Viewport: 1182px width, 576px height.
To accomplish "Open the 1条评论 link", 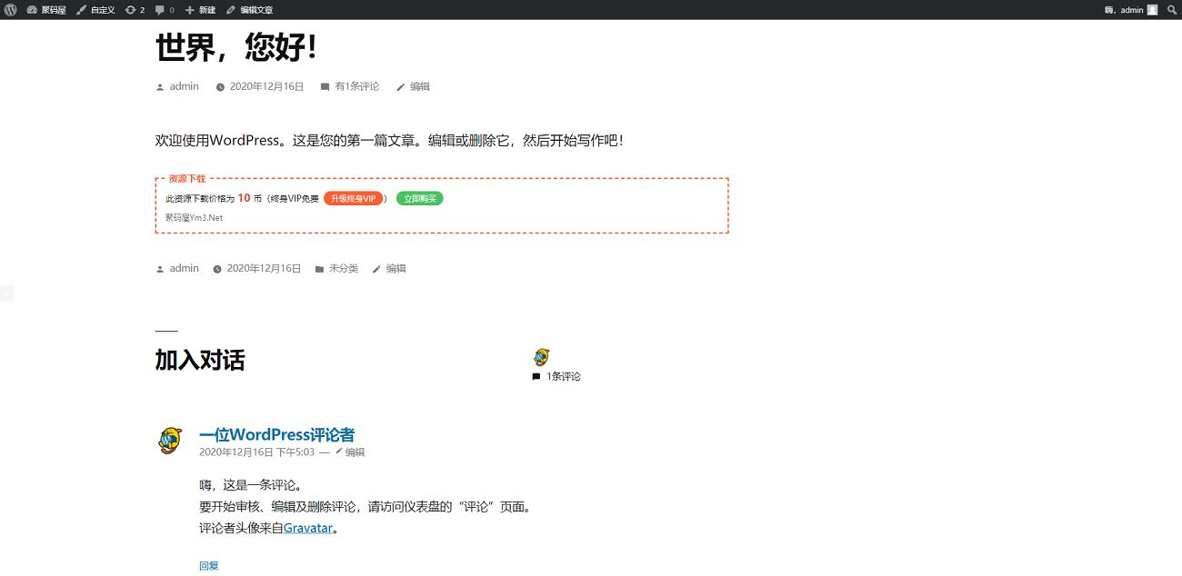I will coord(564,376).
